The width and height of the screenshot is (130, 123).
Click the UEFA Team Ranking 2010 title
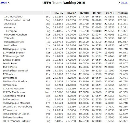pos(64,3)
